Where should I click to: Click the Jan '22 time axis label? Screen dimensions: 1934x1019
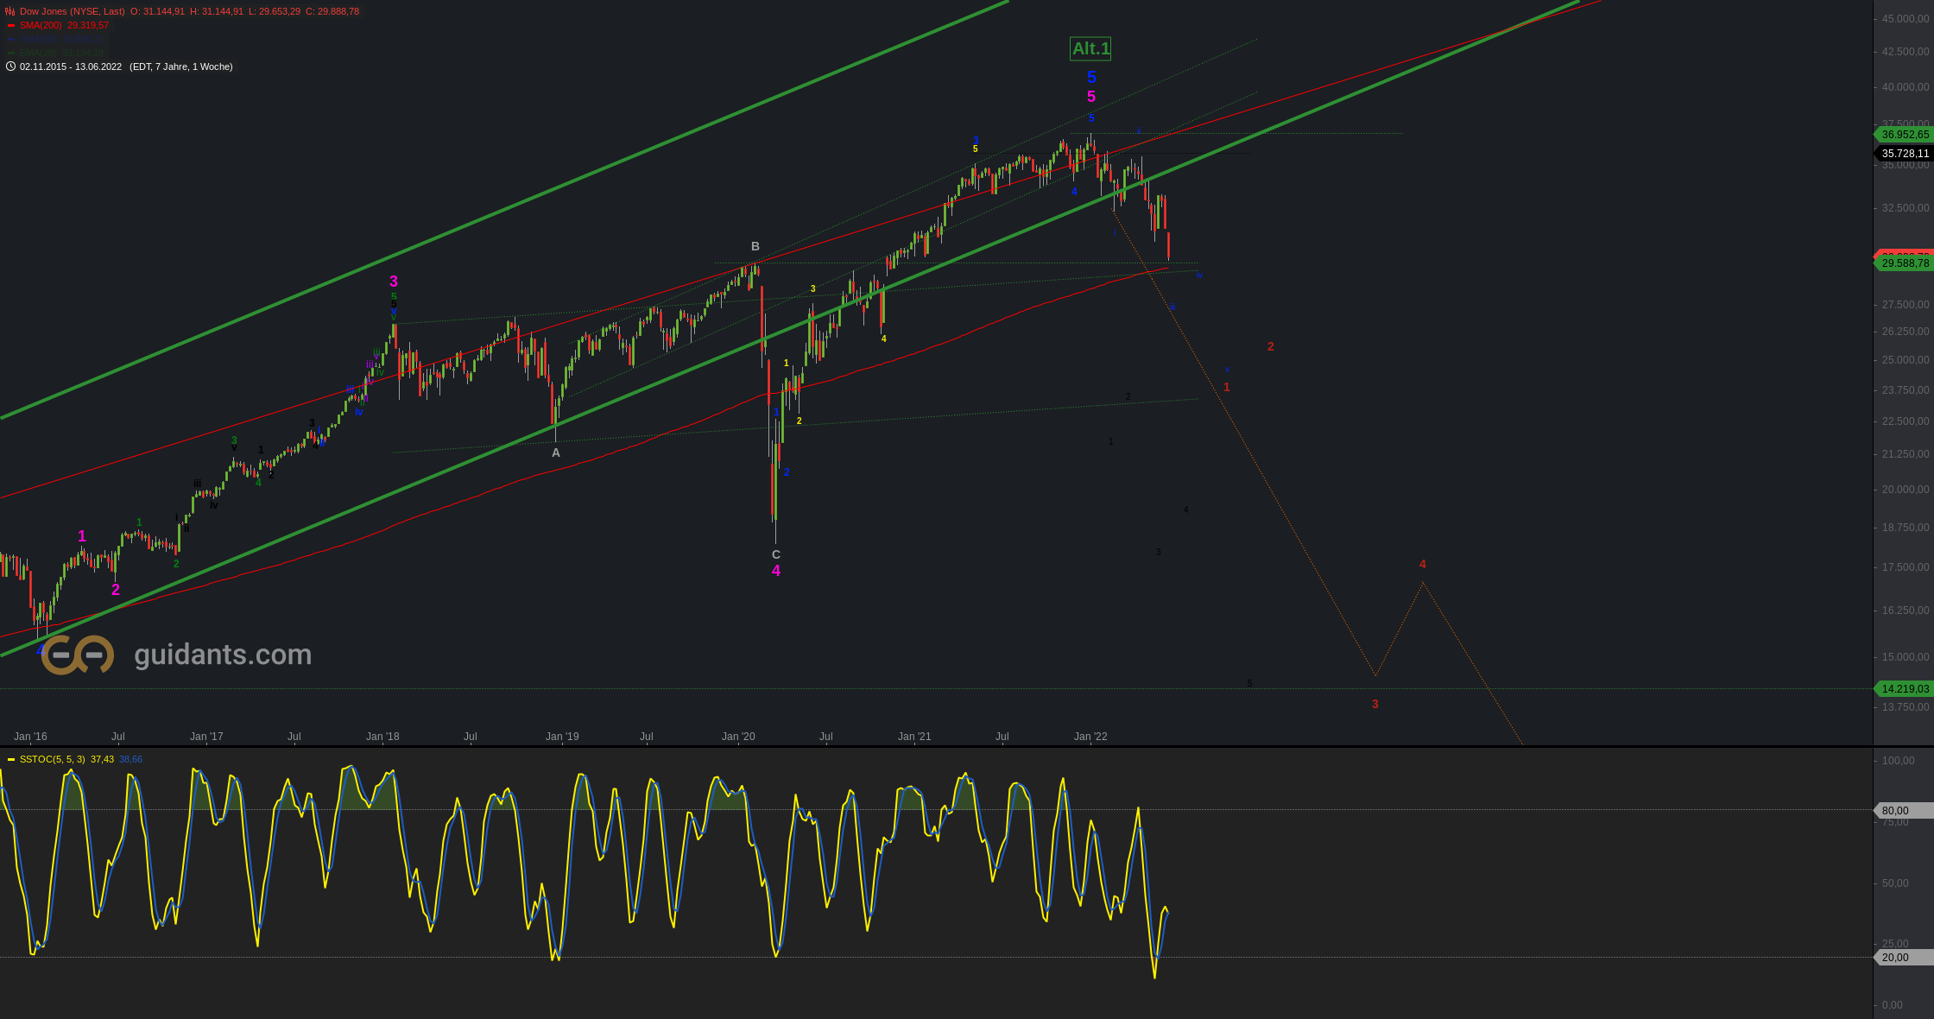click(x=1090, y=737)
